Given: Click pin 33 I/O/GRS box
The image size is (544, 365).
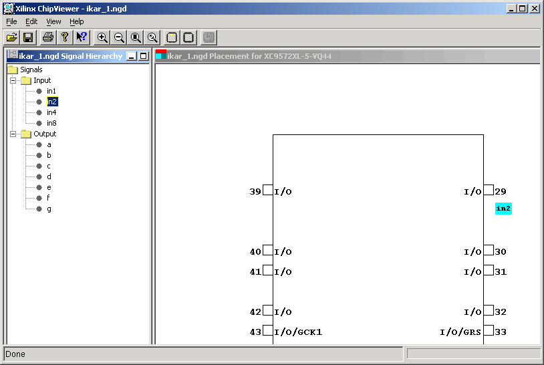Looking at the screenshot, I should pyautogui.click(x=489, y=330).
